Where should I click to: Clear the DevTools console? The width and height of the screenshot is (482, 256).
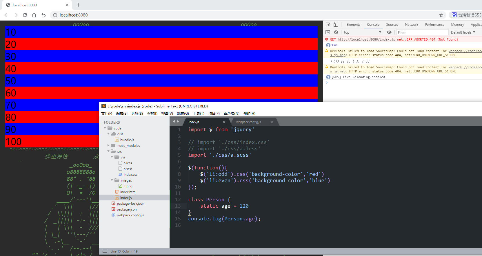pyautogui.click(x=336, y=32)
